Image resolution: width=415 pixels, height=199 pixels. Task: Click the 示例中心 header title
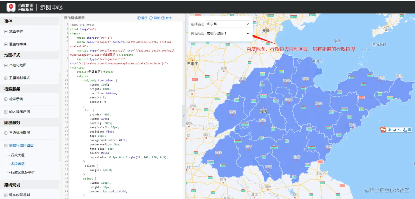pos(51,7)
